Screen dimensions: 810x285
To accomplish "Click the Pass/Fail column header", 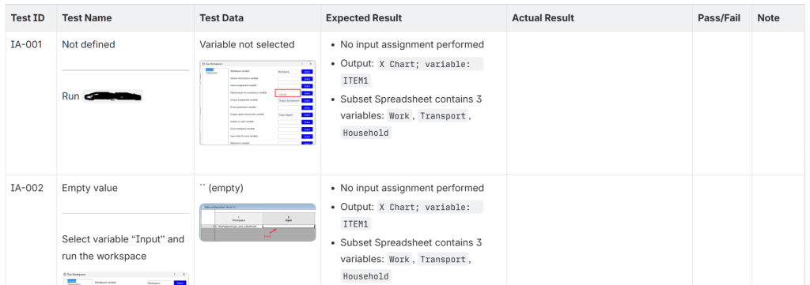I will 718,18.
